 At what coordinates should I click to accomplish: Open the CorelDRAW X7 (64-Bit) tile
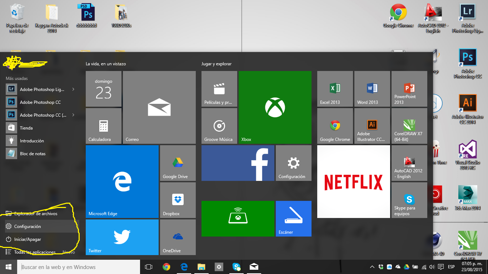tap(409, 126)
